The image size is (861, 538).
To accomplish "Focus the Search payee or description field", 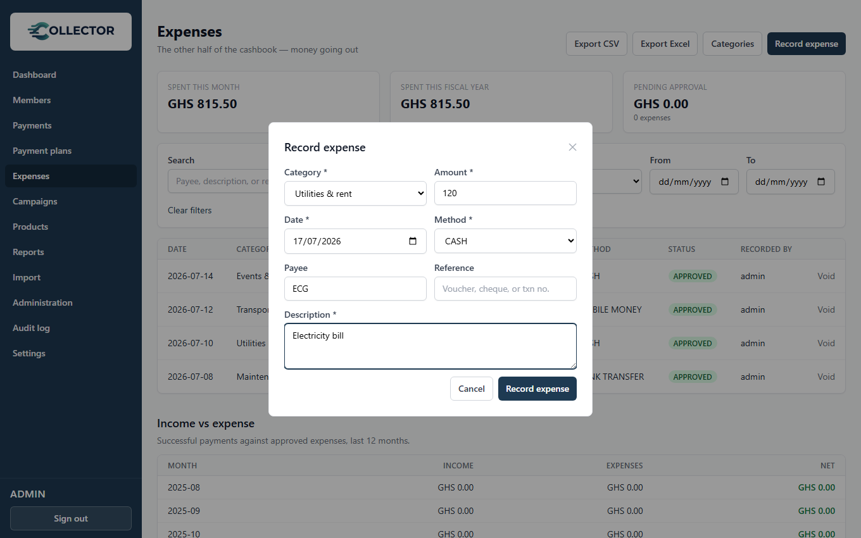I will 218,181.
